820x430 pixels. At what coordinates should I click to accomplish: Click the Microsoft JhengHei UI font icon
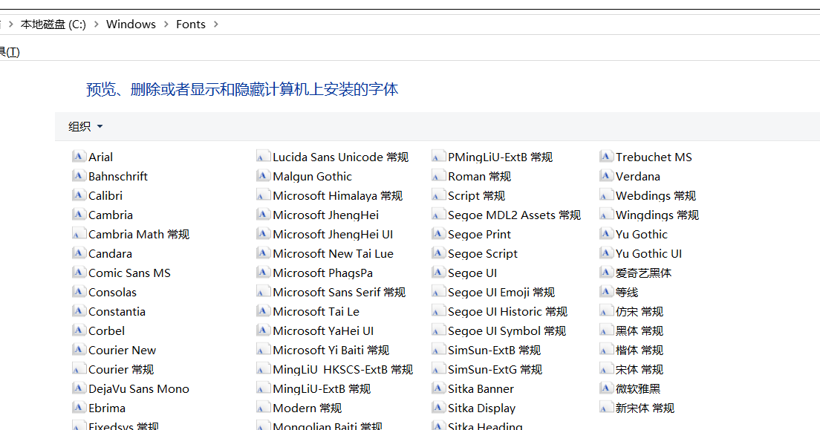click(x=263, y=234)
